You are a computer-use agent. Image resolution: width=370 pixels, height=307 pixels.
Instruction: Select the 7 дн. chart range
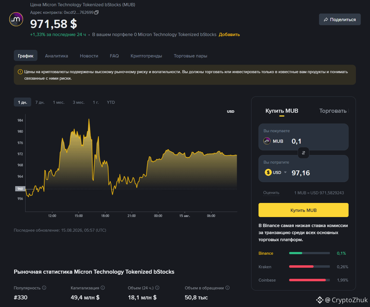coord(40,102)
